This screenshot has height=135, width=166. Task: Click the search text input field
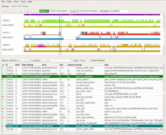[x=61, y=61]
